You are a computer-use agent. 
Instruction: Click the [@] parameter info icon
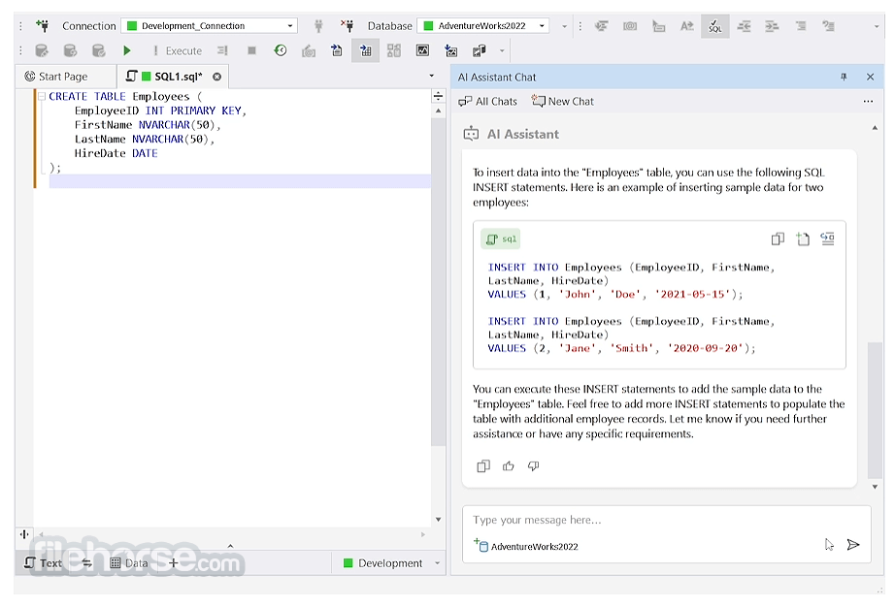pos(630,25)
